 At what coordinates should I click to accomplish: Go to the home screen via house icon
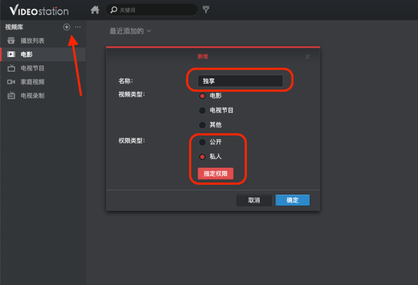coord(95,10)
